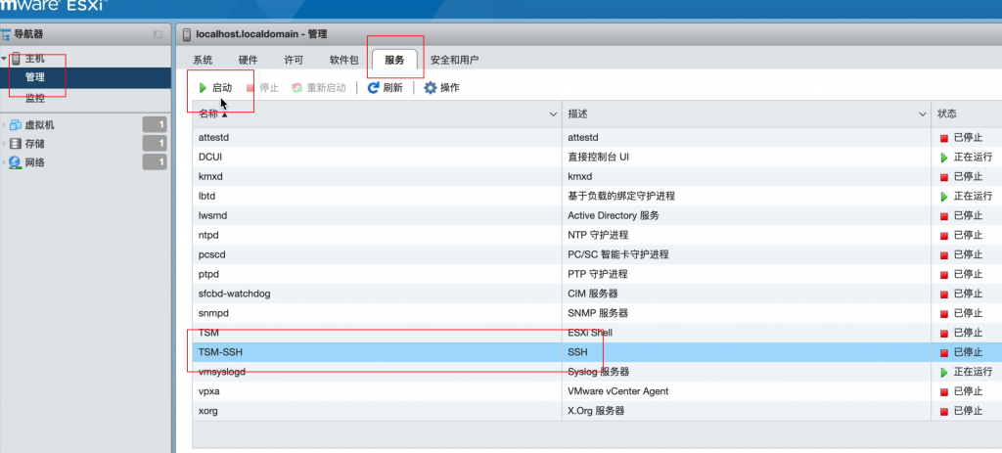Select the attestd service row
Image resolution: width=1002 pixels, height=453 pixels.
coord(597,137)
